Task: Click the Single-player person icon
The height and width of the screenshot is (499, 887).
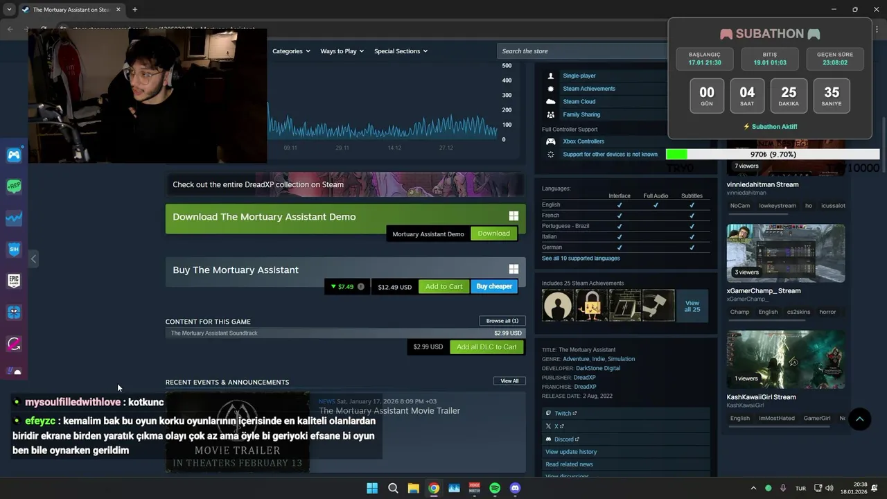Action: point(551,76)
